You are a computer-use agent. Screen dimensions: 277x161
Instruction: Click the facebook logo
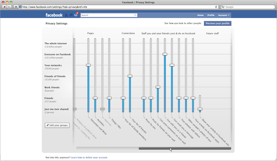coord(54,15)
